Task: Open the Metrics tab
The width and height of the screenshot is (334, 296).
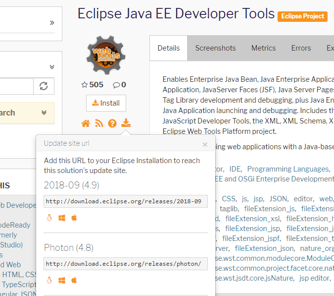Action: 263,48
